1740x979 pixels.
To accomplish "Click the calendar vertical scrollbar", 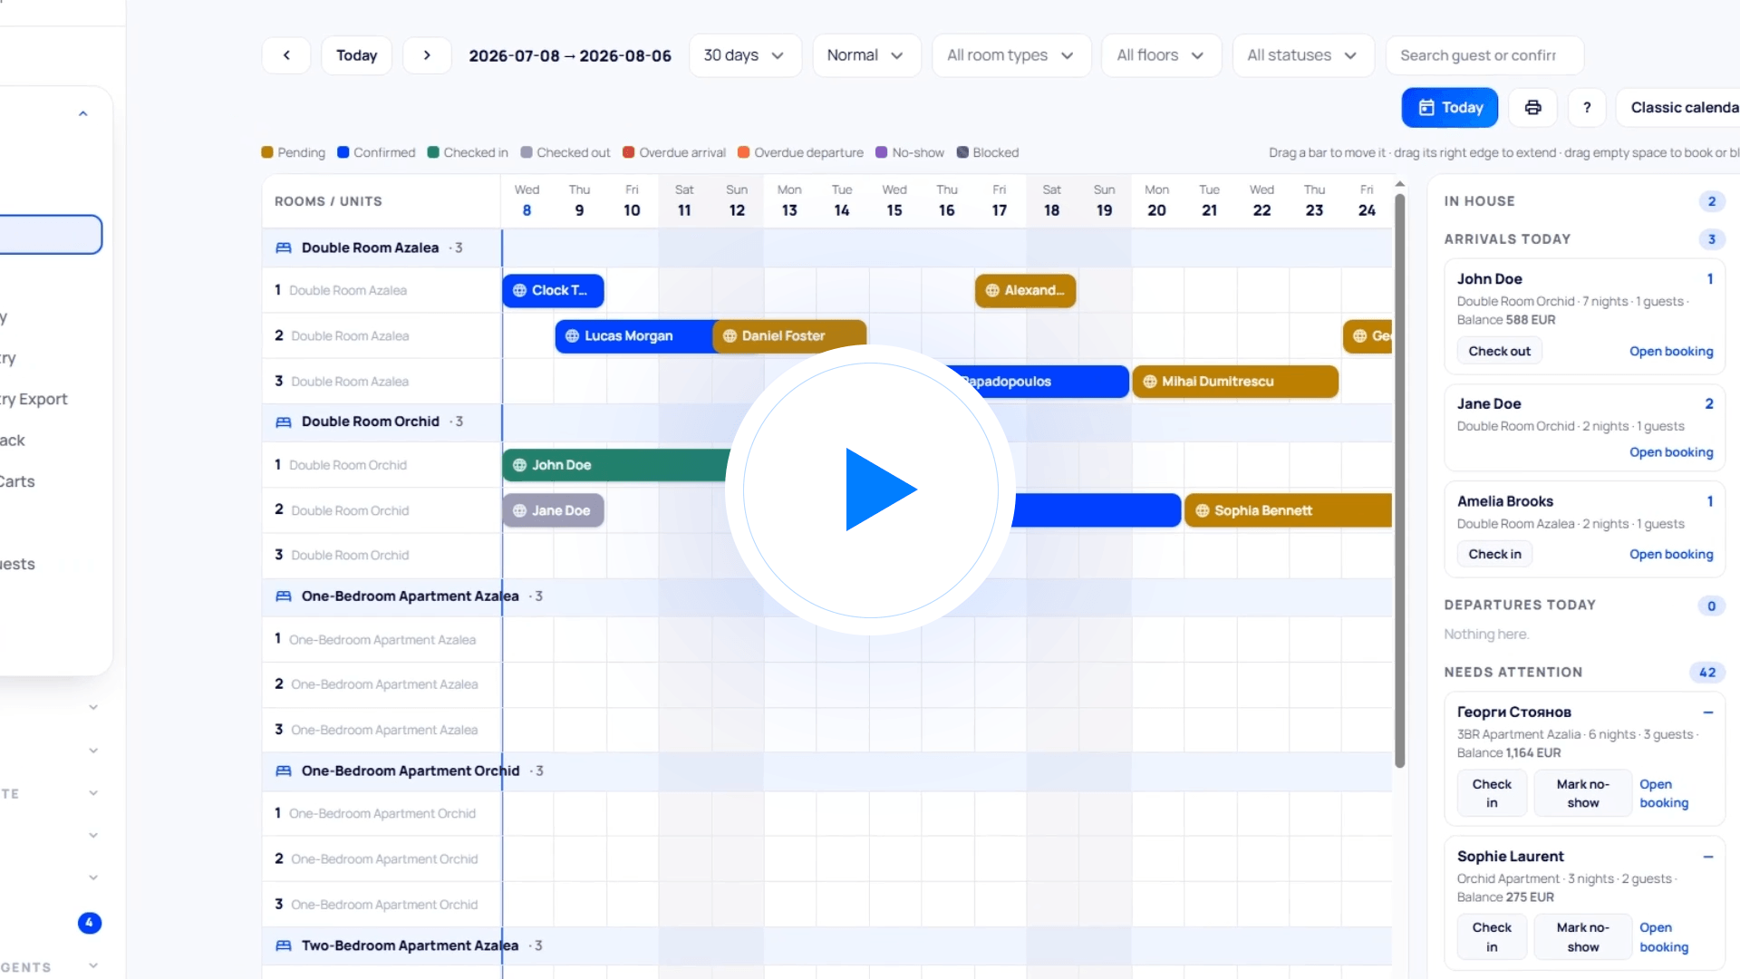I will (1399, 480).
